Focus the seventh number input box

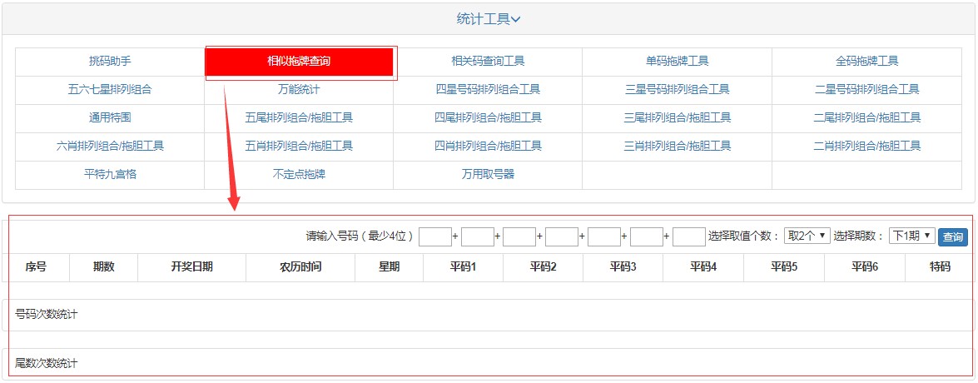(x=688, y=236)
